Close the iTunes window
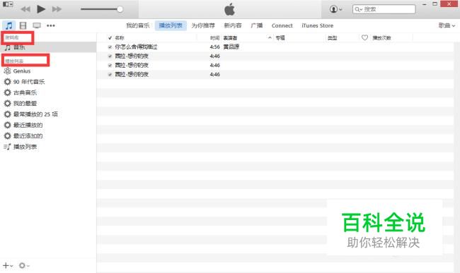 point(449,4)
